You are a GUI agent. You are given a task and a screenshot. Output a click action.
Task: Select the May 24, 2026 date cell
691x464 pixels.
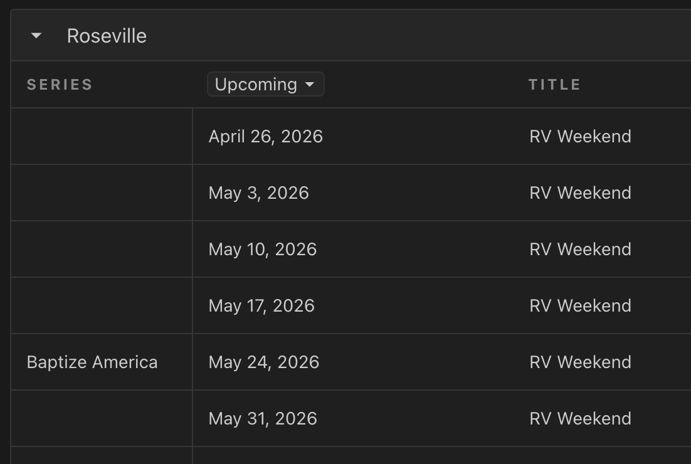264,362
